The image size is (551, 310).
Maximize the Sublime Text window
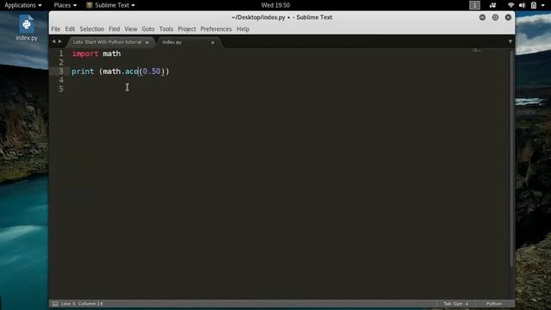pos(495,17)
